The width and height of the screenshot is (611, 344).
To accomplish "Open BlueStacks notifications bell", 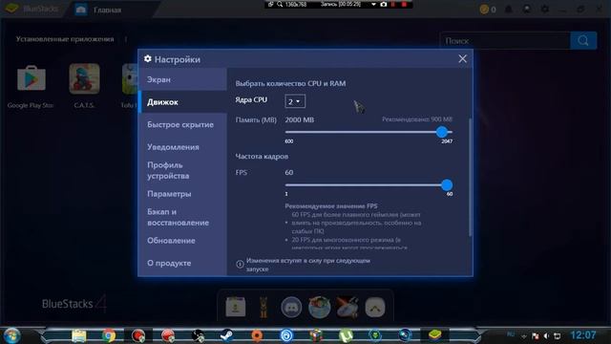I will [509, 10].
